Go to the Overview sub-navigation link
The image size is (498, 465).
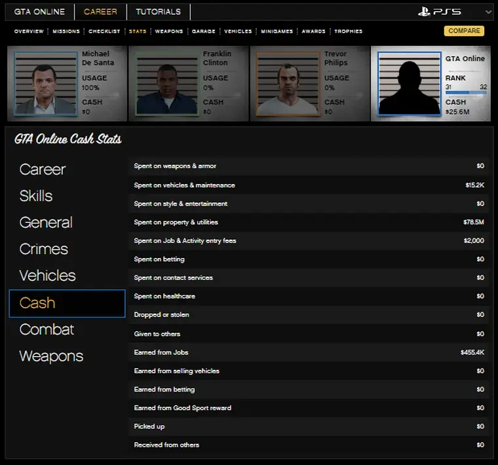(x=29, y=31)
